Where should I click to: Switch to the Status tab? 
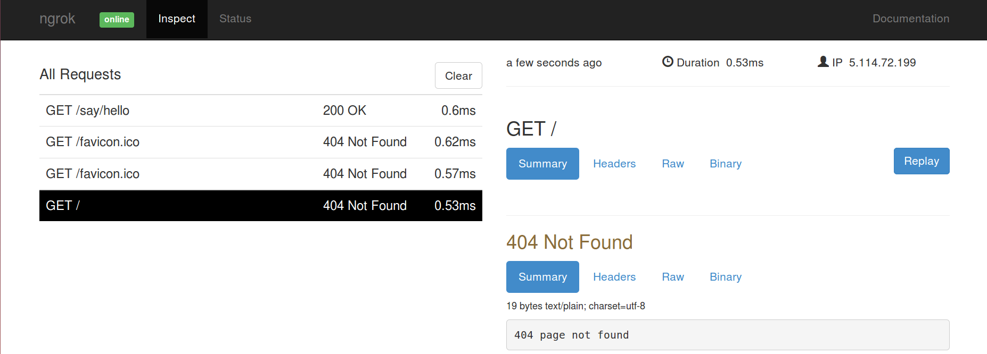click(x=235, y=19)
